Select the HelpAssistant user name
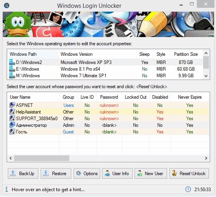This screenshot has height=197, width=216. click(x=29, y=112)
